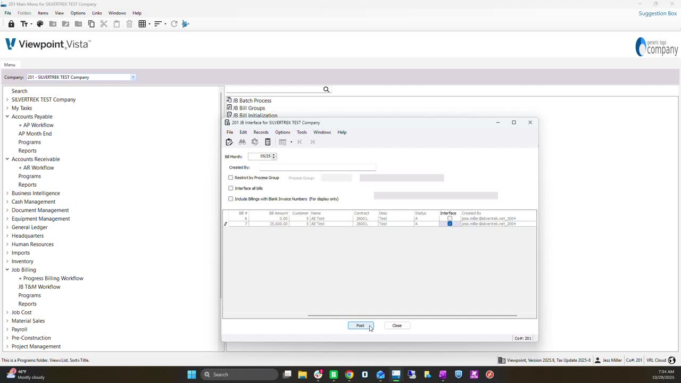Click the Jess Miller user icon in status bar
681x383 pixels.
pyautogui.click(x=597, y=360)
